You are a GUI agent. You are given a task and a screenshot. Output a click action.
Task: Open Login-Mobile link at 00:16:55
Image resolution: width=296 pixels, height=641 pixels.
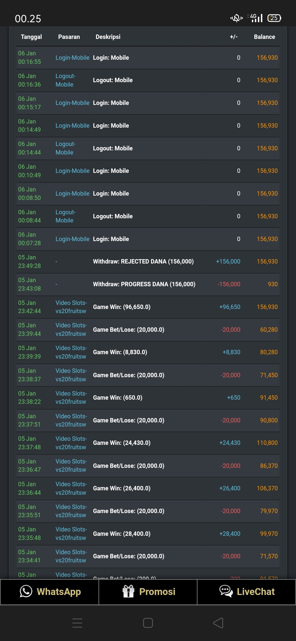click(x=72, y=58)
